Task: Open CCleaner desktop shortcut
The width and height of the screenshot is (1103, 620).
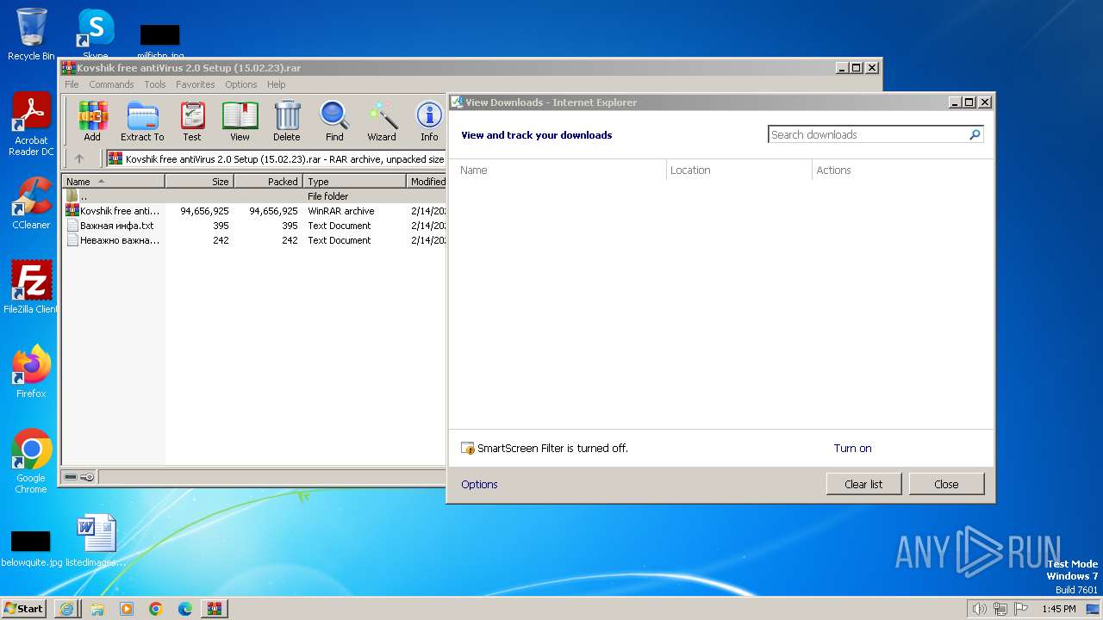Action: pos(31,203)
